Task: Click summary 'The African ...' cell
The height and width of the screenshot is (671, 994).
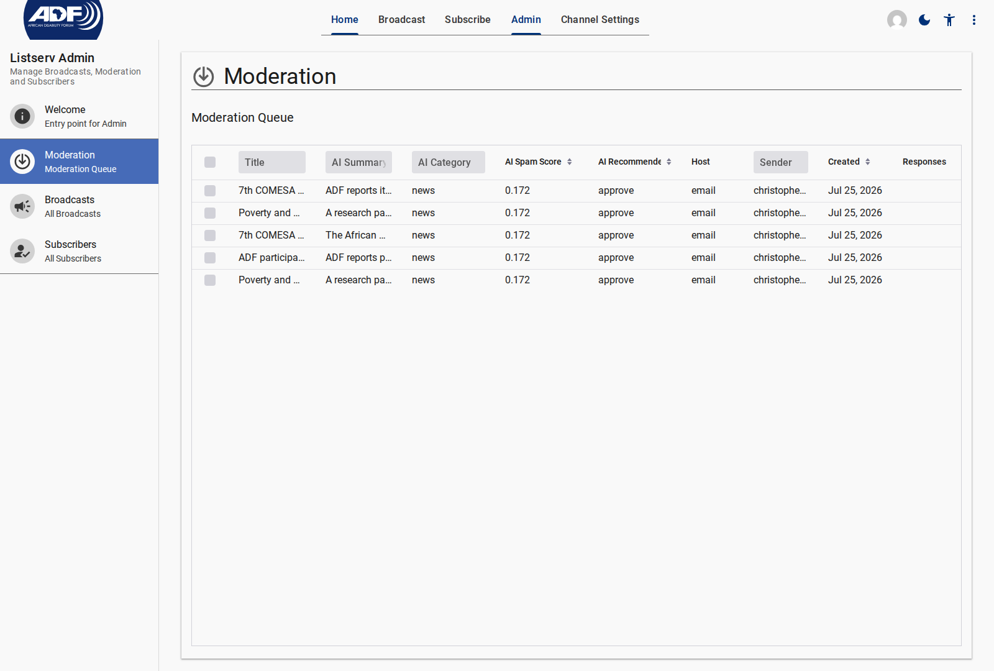Action: [x=355, y=235]
